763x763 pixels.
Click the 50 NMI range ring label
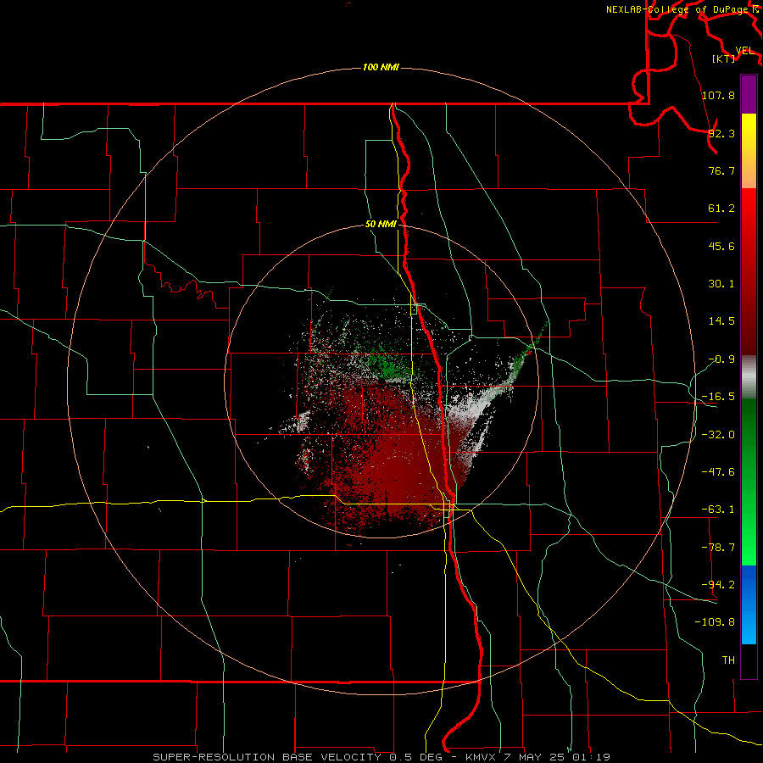381,224
